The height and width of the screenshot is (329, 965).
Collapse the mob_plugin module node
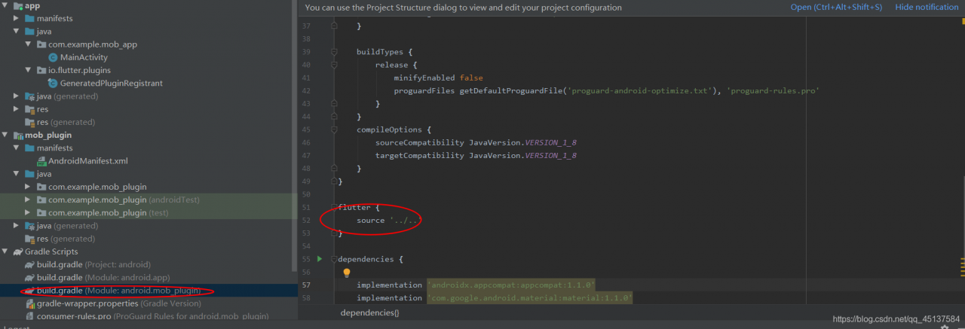tap(6, 136)
